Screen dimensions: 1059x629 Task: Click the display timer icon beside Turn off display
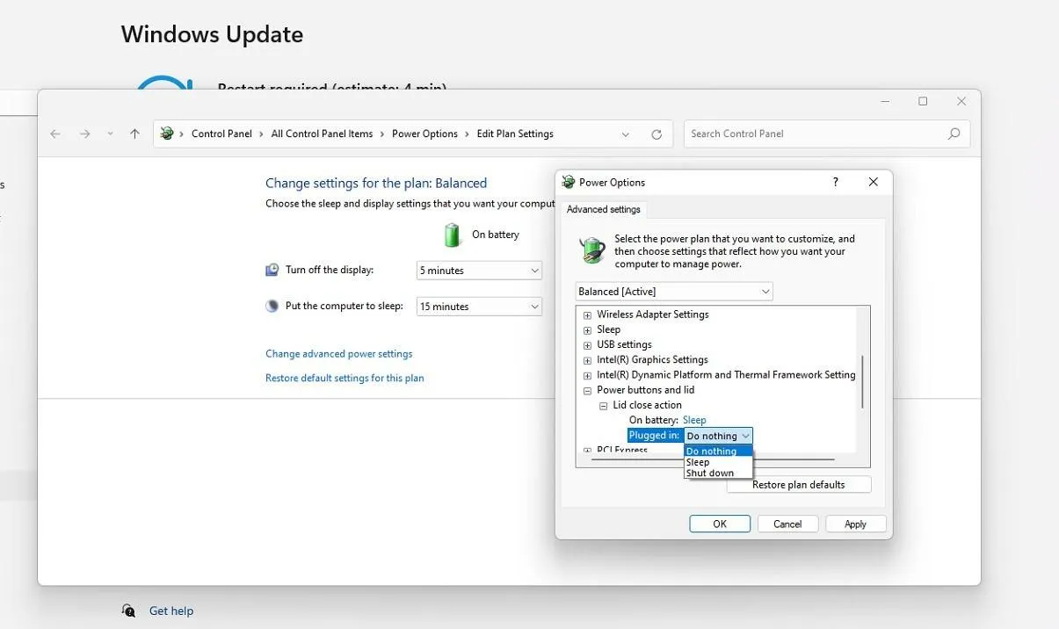point(272,270)
